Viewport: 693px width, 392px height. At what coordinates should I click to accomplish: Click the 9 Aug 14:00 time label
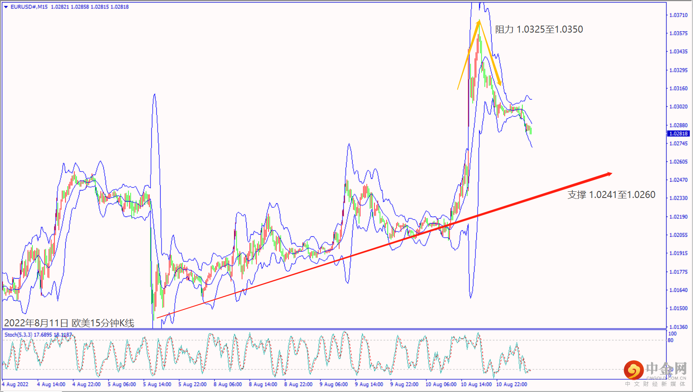(369, 385)
